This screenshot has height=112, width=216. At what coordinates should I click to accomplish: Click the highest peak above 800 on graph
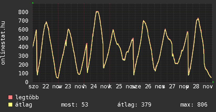(x=97, y=11)
